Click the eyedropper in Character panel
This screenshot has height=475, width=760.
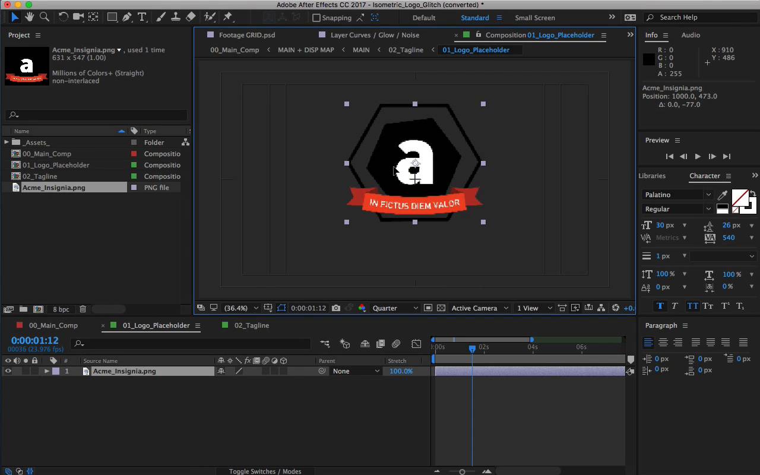pos(723,195)
